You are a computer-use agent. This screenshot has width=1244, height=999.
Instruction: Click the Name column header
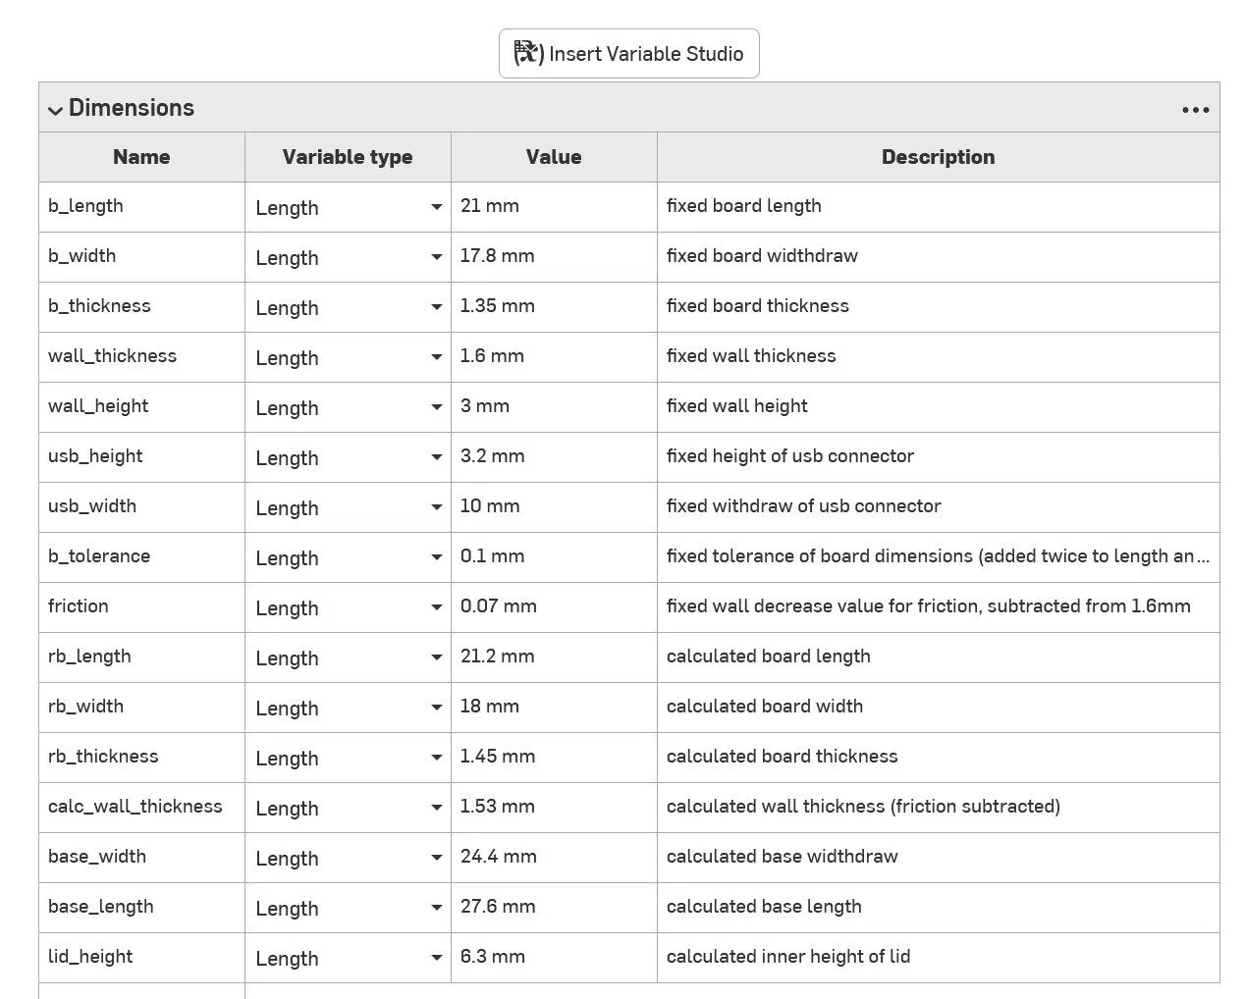[x=141, y=157]
